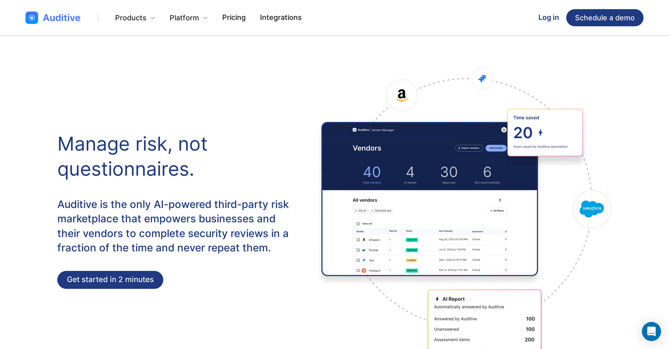Click the Auditive logo icon

pos(32,18)
